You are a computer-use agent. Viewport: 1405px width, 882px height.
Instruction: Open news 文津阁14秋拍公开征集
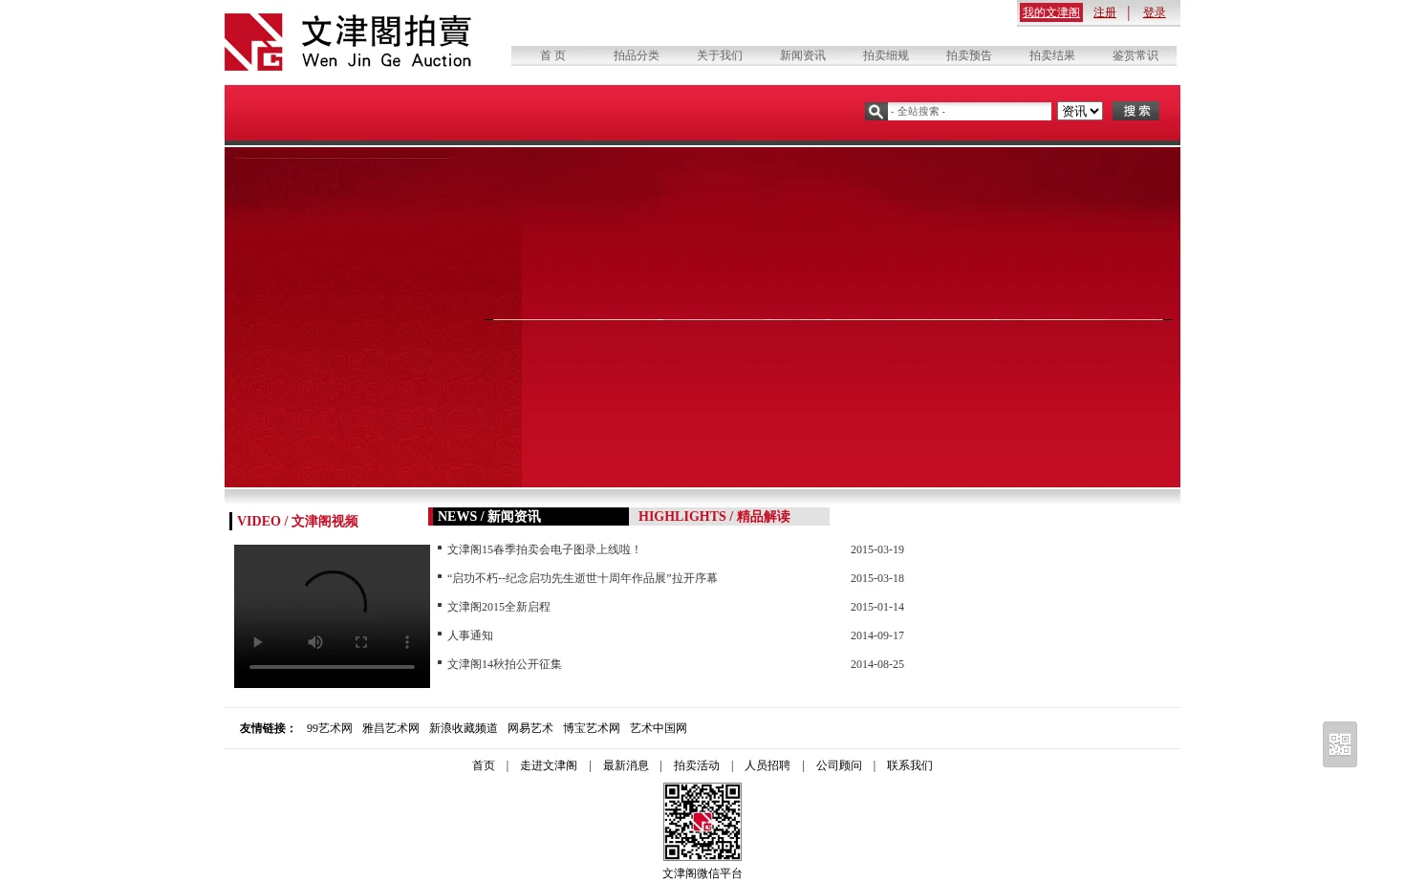tap(505, 664)
